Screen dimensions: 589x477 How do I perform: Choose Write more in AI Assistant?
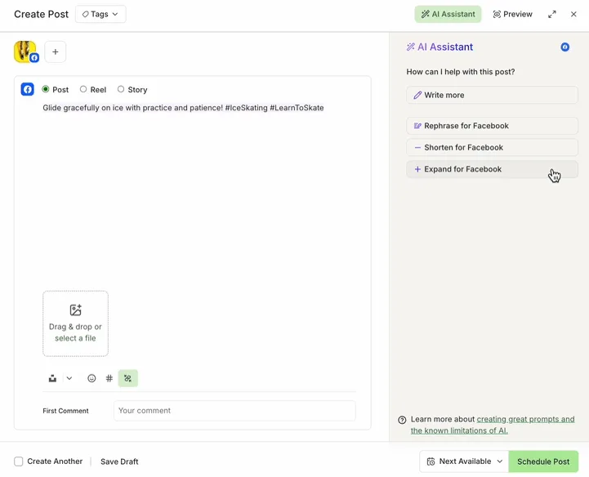(492, 95)
